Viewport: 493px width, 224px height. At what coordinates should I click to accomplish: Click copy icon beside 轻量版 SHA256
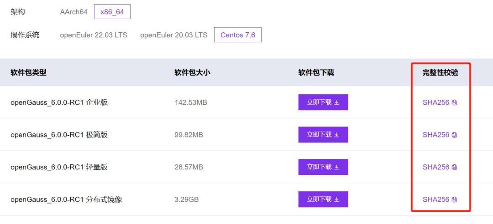(454, 167)
